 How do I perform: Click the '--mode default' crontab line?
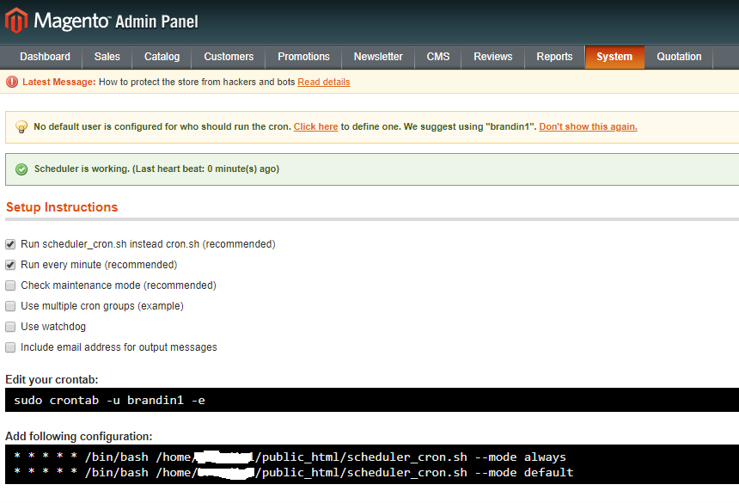(x=293, y=472)
